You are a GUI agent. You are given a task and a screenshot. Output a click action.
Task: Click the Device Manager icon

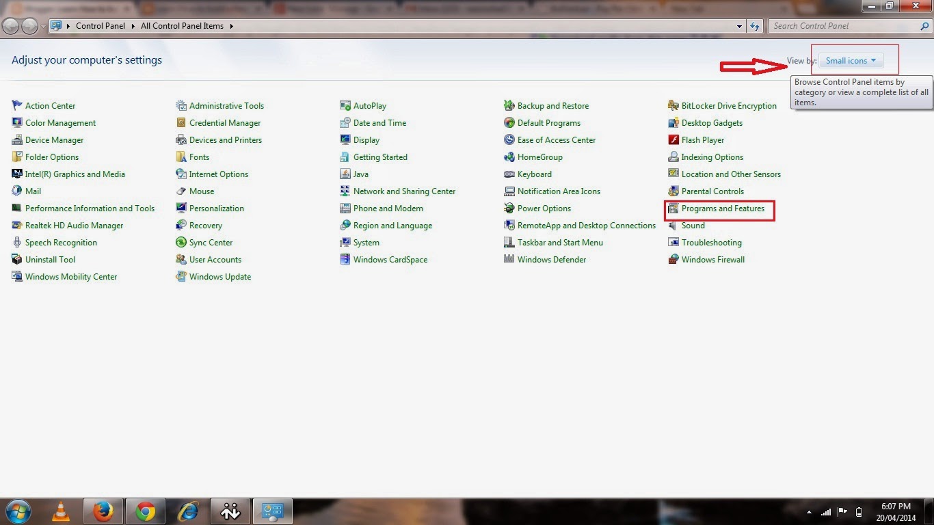click(17, 139)
